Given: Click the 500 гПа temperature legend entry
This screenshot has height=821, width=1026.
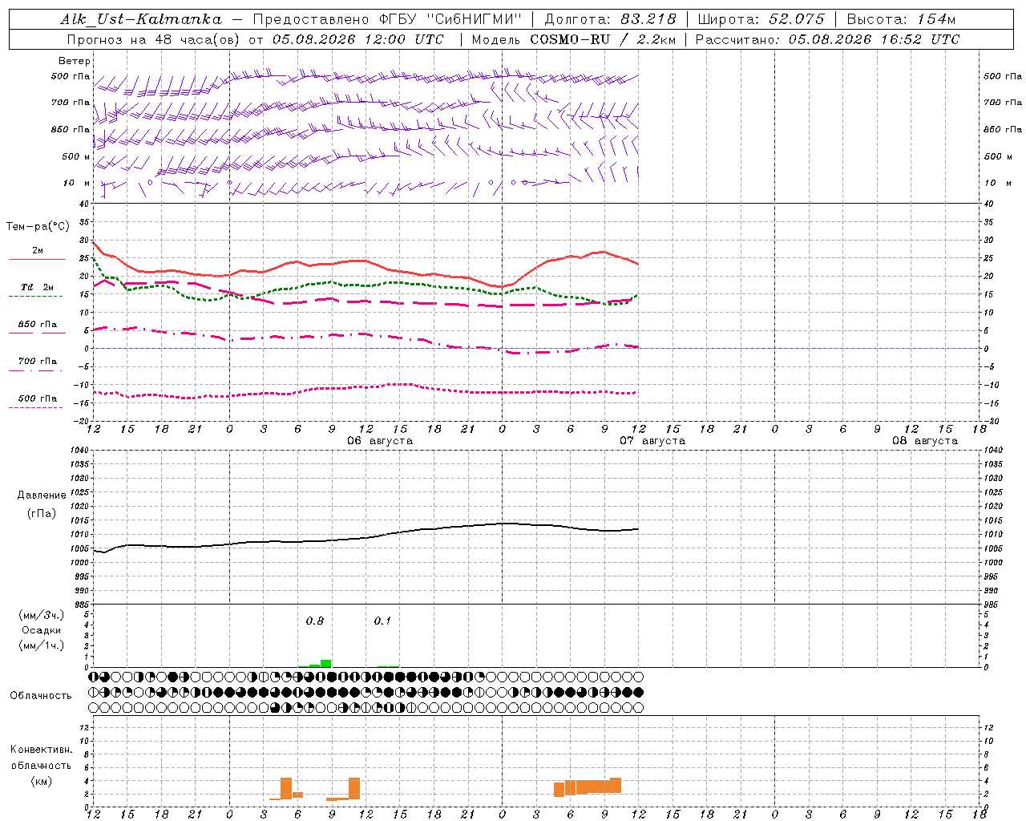Looking at the screenshot, I should (x=37, y=399).
